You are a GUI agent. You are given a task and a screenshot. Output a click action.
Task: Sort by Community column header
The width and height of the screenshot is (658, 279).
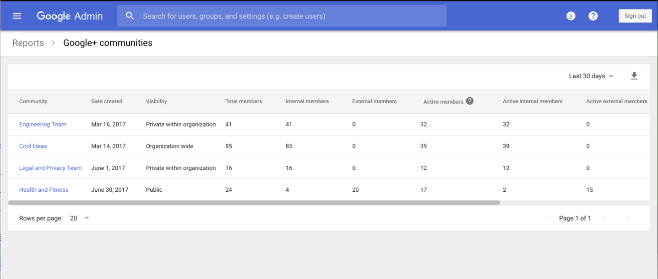33,101
